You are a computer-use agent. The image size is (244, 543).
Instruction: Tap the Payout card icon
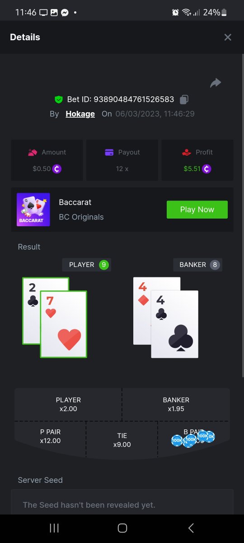click(109, 152)
